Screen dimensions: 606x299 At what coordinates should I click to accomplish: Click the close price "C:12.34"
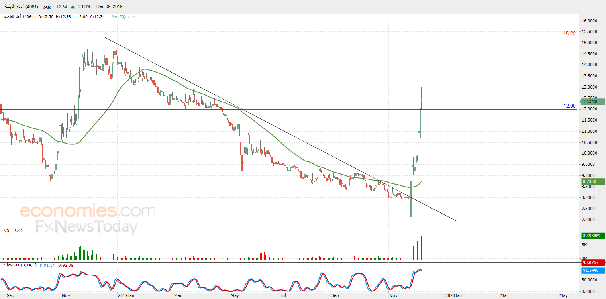click(x=98, y=17)
